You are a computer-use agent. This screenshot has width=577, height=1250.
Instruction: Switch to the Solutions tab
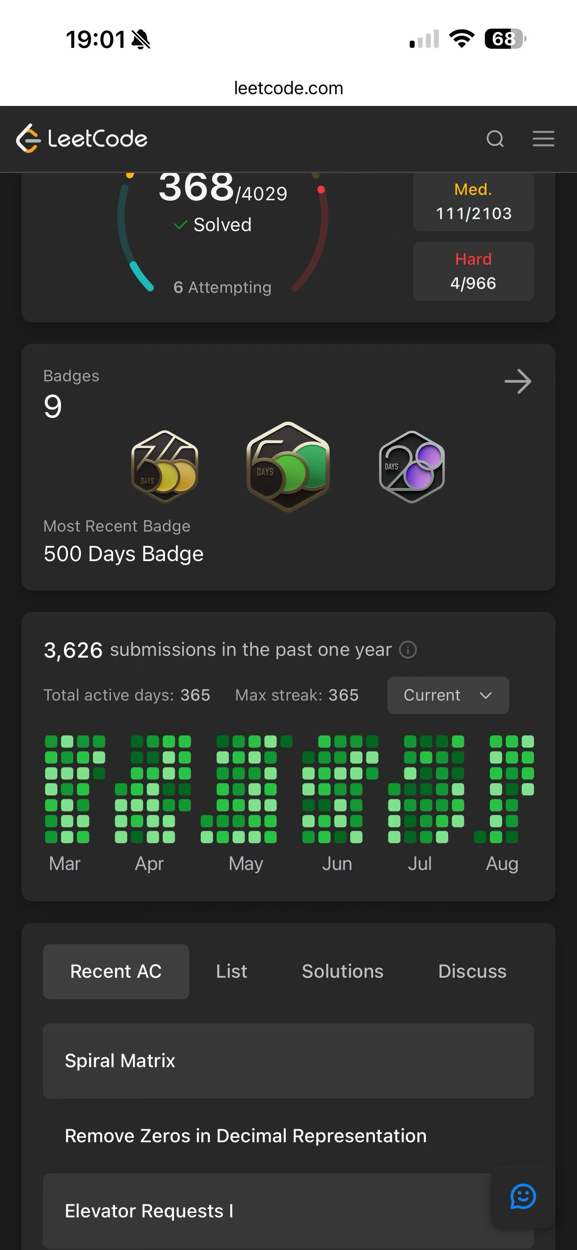tap(343, 971)
